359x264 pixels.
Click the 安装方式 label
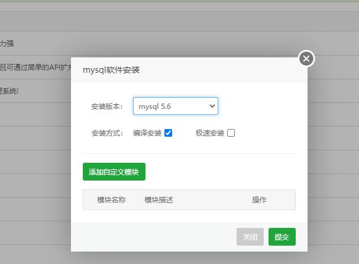pyautogui.click(x=107, y=133)
